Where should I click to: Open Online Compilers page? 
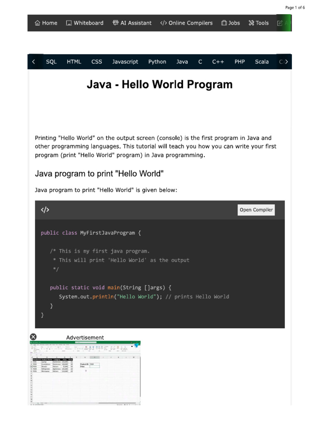click(x=186, y=23)
